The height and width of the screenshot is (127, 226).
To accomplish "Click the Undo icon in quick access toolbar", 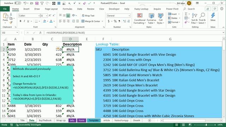I will coord(25,3).
